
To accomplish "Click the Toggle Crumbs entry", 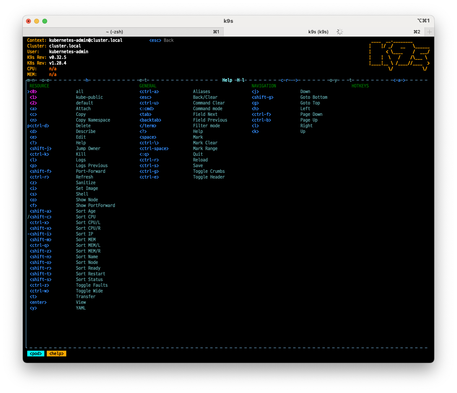I will (209, 171).
